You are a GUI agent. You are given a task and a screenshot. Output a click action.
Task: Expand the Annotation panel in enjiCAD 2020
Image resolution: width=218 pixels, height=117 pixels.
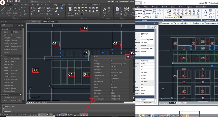108,18
